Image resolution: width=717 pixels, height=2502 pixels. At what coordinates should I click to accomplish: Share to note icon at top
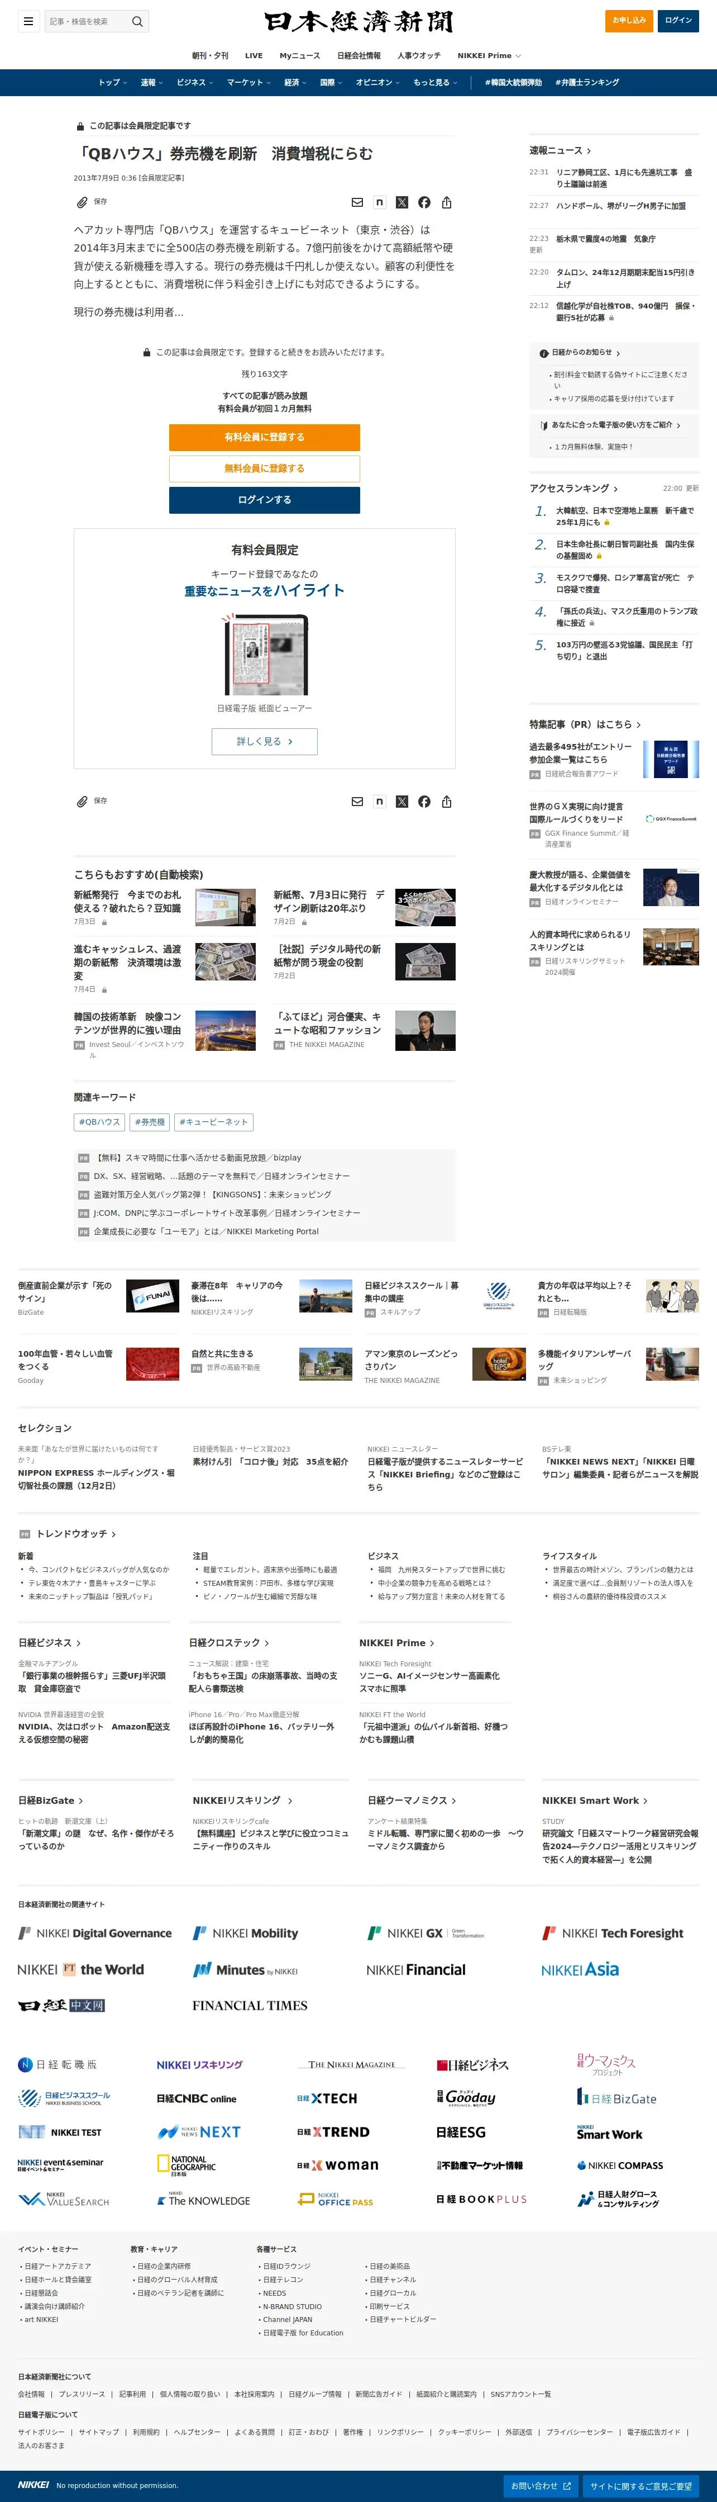379,202
